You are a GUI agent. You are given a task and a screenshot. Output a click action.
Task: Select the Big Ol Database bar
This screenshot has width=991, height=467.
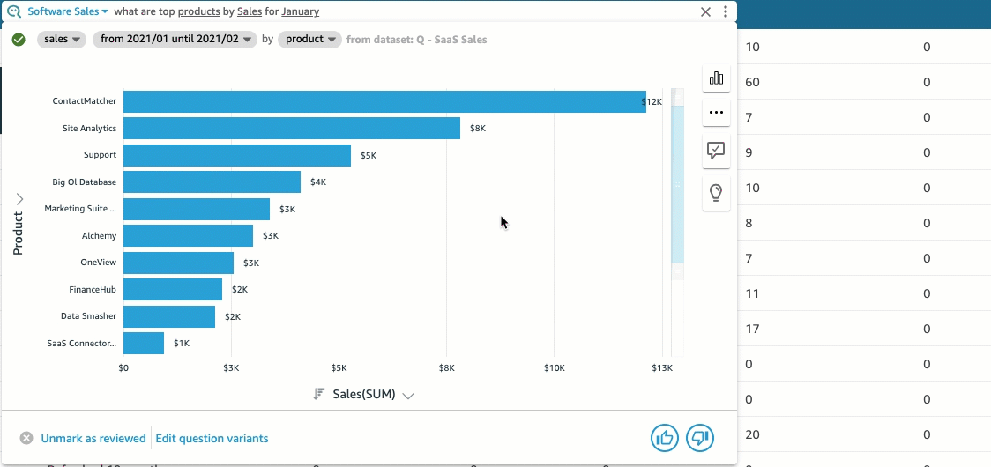(212, 182)
